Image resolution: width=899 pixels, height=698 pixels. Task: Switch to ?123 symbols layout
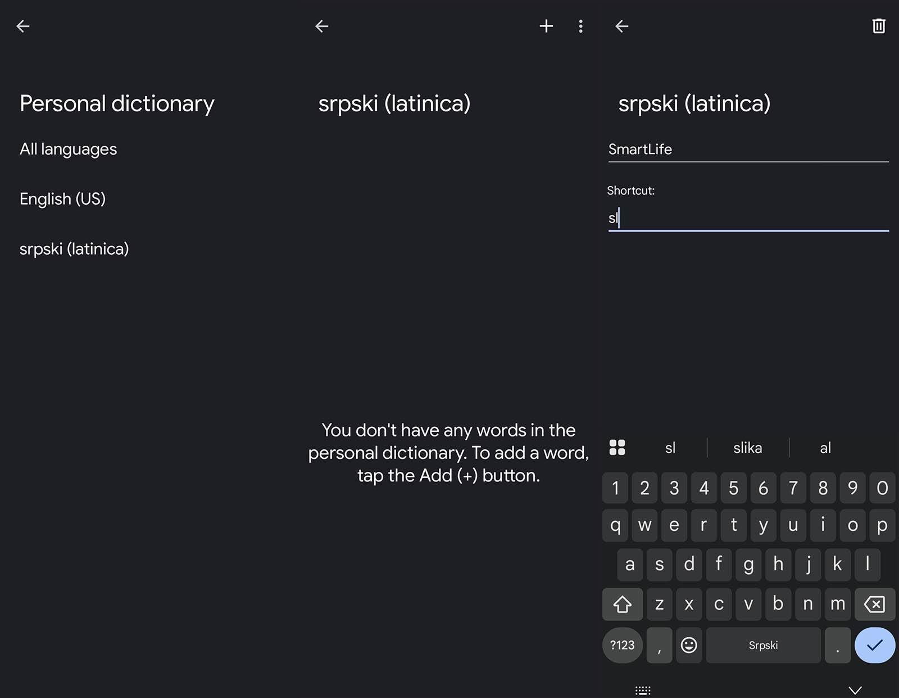point(622,645)
